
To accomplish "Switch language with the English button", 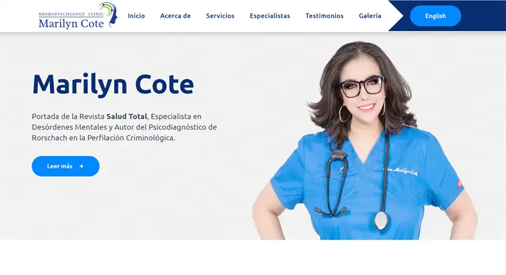I will point(435,16).
